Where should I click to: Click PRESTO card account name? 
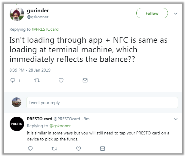tap(39, 119)
